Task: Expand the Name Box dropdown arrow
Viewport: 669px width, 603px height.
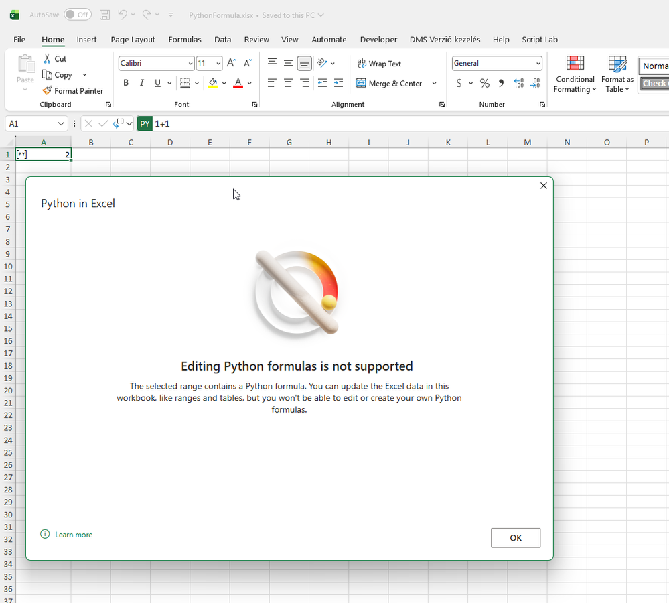Action: 60,124
